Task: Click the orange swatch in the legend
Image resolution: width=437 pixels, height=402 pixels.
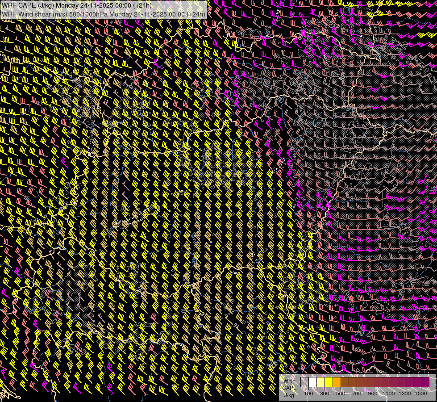Action: [337, 382]
